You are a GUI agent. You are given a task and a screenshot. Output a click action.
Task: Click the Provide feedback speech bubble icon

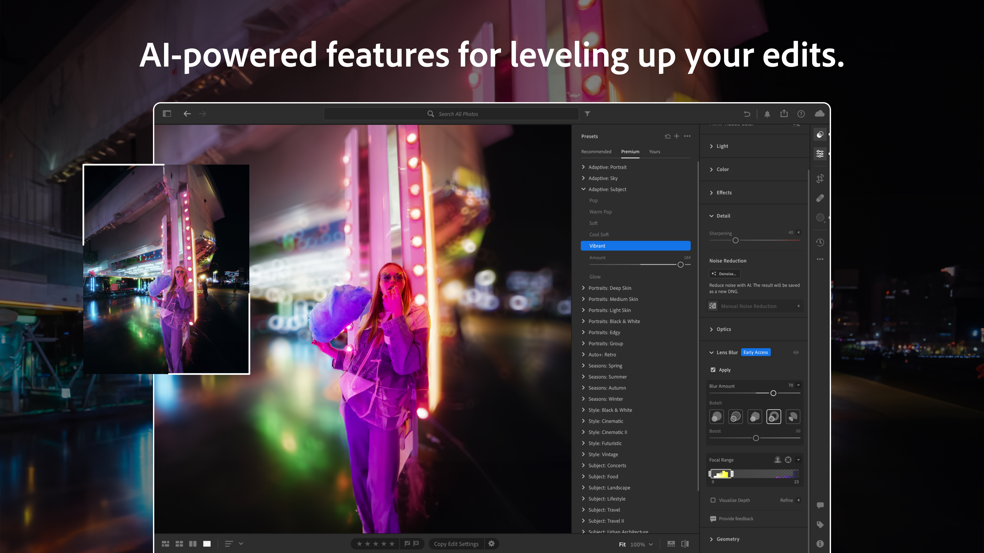coord(713,519)
